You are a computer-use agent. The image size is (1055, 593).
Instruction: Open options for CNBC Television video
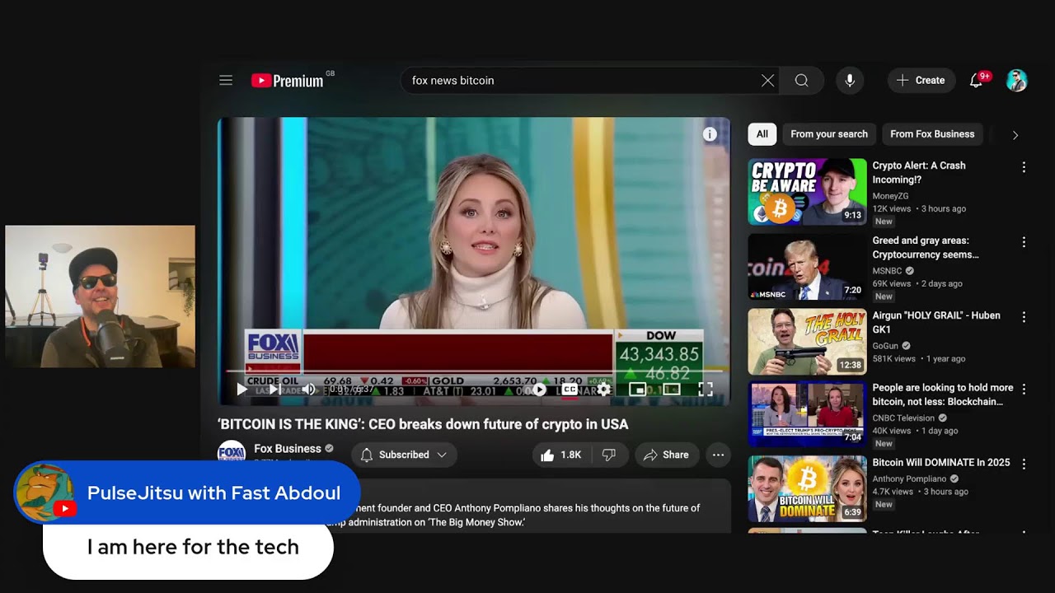click(1024, 389)
